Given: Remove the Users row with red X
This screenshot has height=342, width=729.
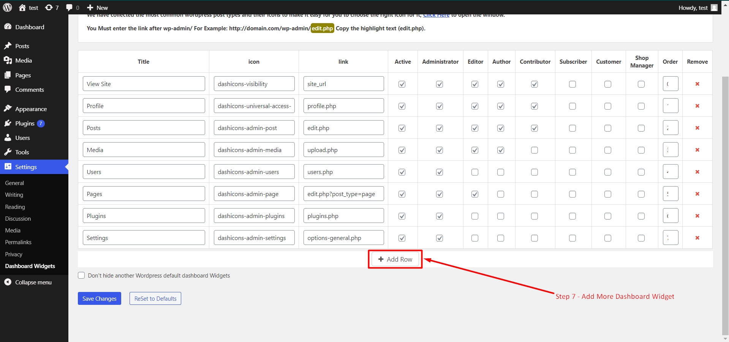Looking at the screenshot, I should pos(697,172).
